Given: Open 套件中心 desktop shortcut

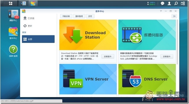Looking at the screenshot, I should (13, 33).
